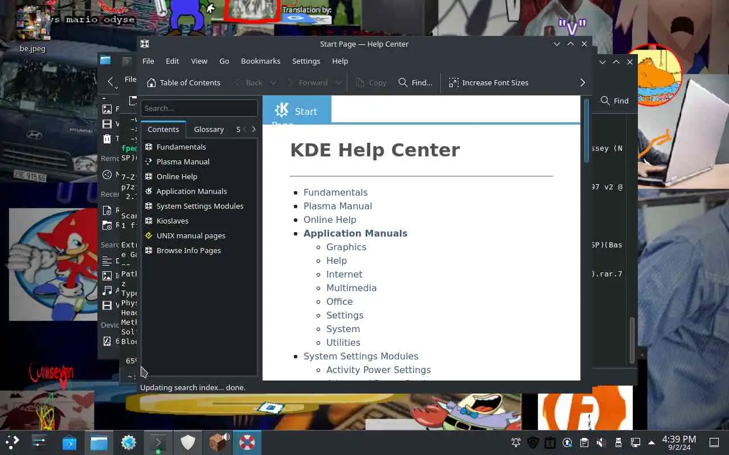
Task: Open System Settings Modules page link
Action: click(x=361, y=356)
